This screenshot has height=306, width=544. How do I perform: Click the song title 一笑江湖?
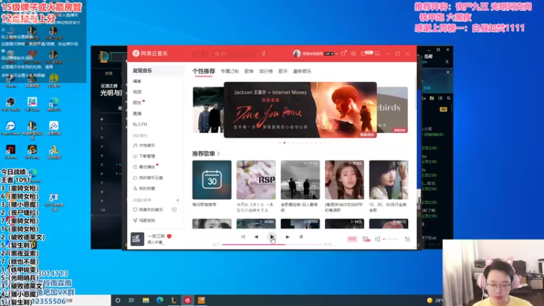point(156,236)
